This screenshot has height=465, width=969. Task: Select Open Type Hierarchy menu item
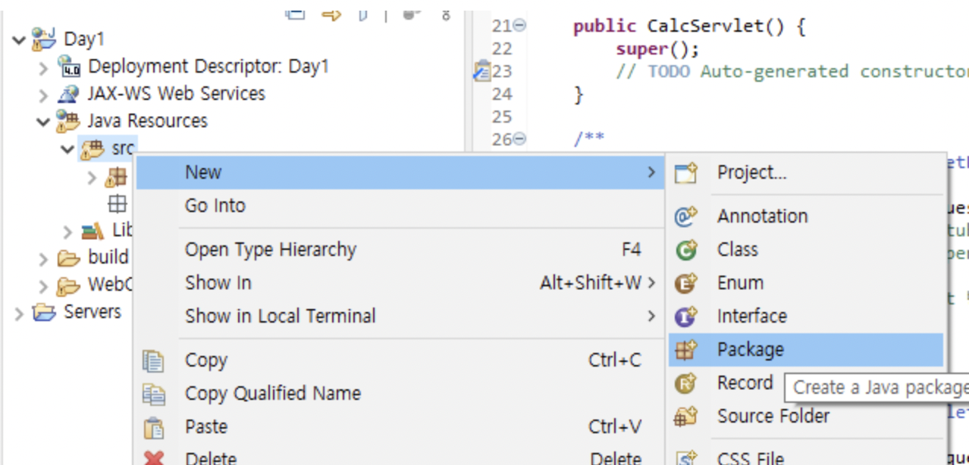tap(400, 250)
